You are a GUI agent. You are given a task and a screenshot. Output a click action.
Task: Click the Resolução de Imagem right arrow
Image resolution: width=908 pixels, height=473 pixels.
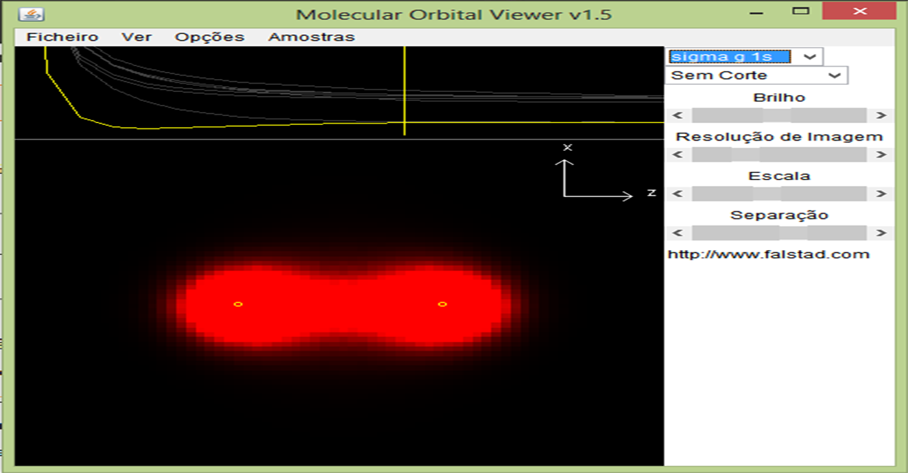(880, 154)
